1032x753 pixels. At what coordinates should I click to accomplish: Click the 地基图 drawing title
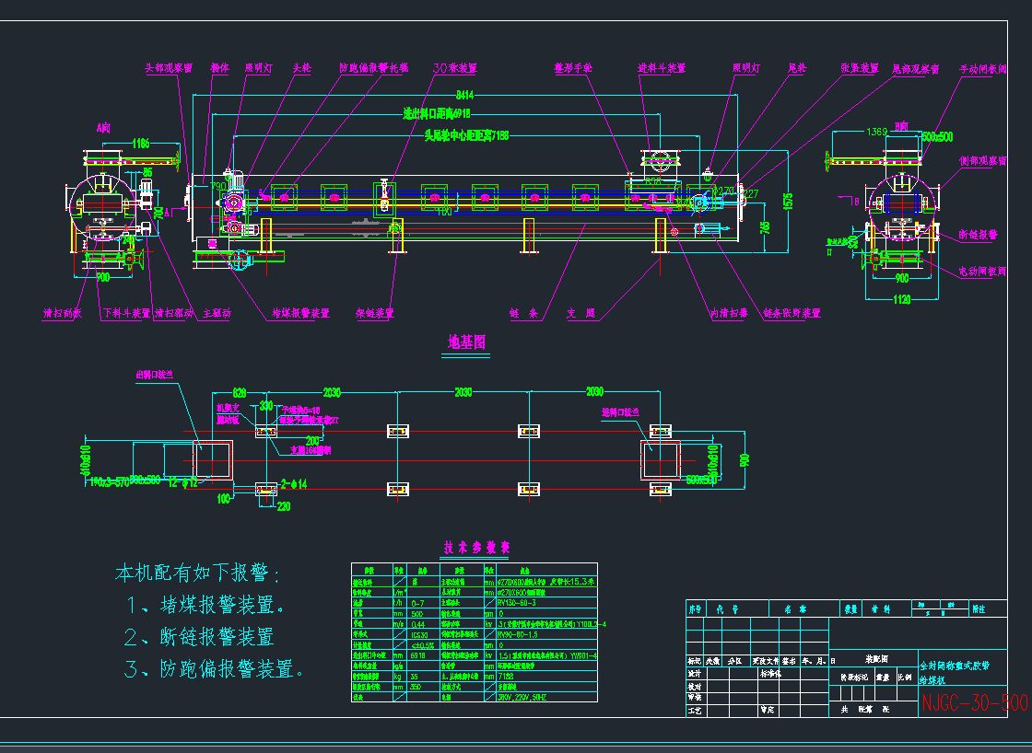point(467,342)
